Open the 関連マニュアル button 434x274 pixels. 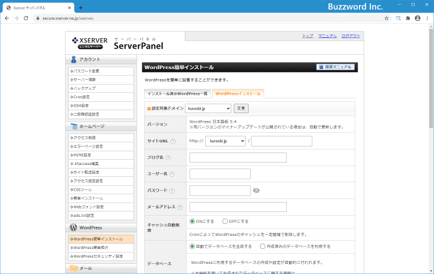tap(336, 67)
